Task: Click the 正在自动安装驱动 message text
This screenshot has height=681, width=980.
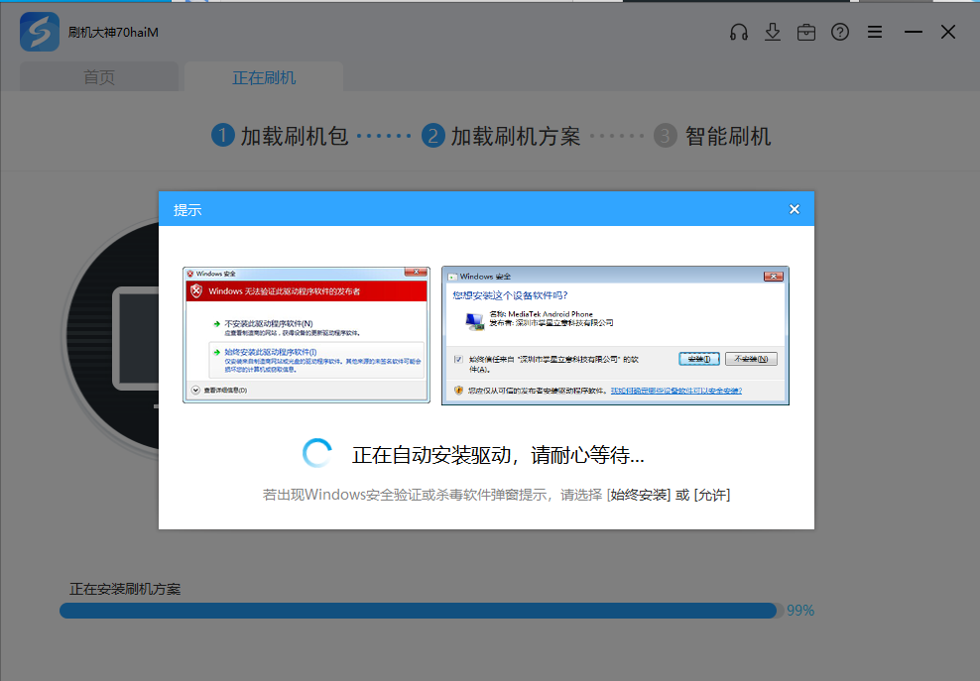Action: coord(498,455)
